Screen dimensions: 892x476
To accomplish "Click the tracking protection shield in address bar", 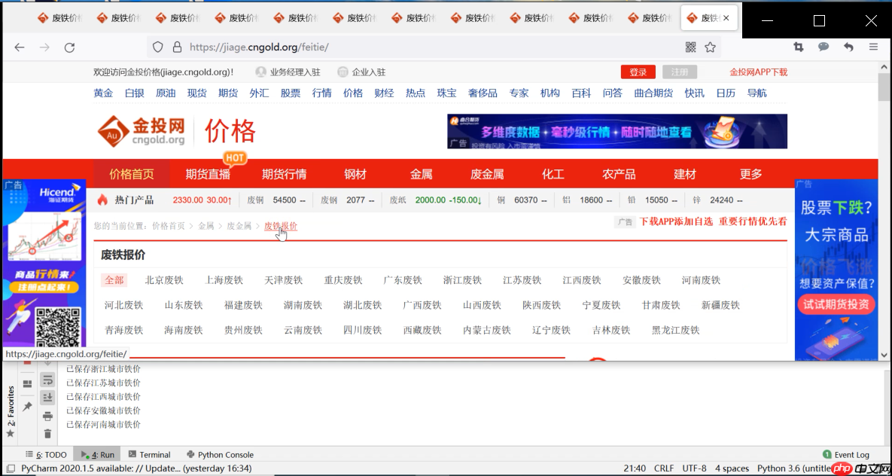I will [157, 47].
